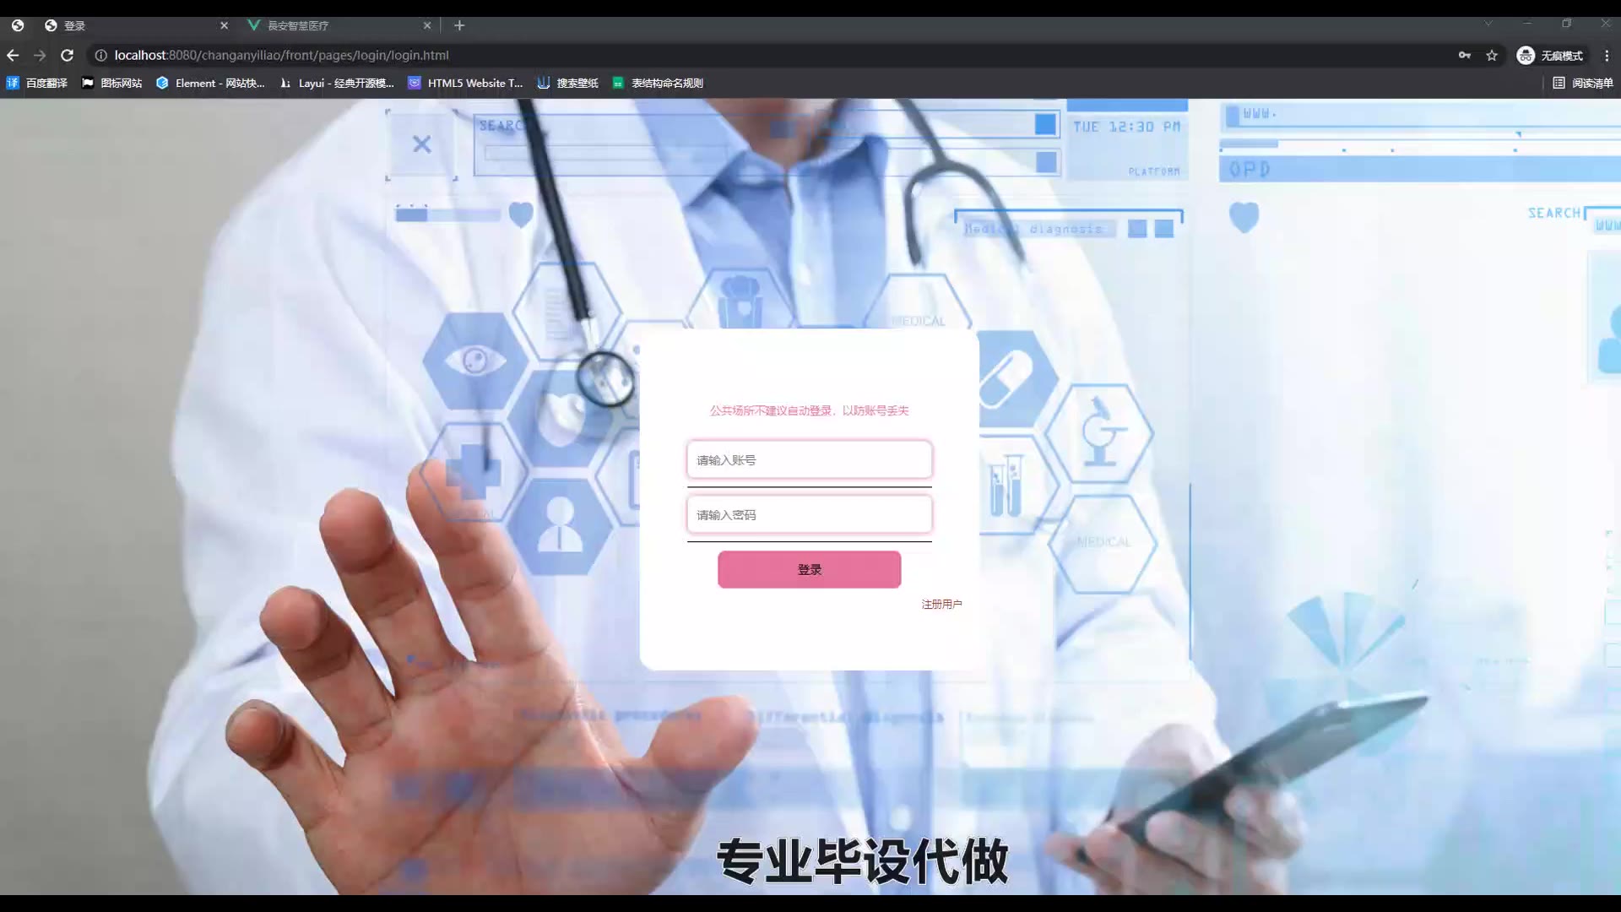
Task: View site info icon in address bar
Action: (100, 55)
